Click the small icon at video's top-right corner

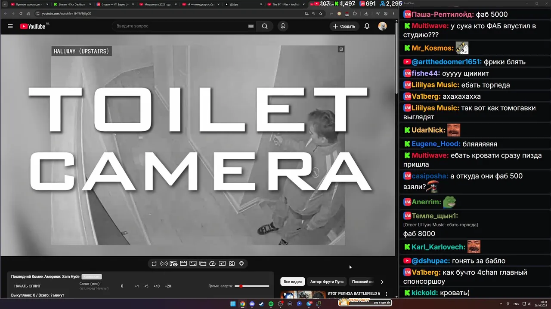pyautogui.click(x=341, y=49)
